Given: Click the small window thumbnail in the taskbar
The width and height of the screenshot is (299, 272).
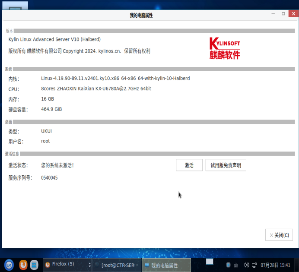Looking at the screenshot, I should 210,262.
